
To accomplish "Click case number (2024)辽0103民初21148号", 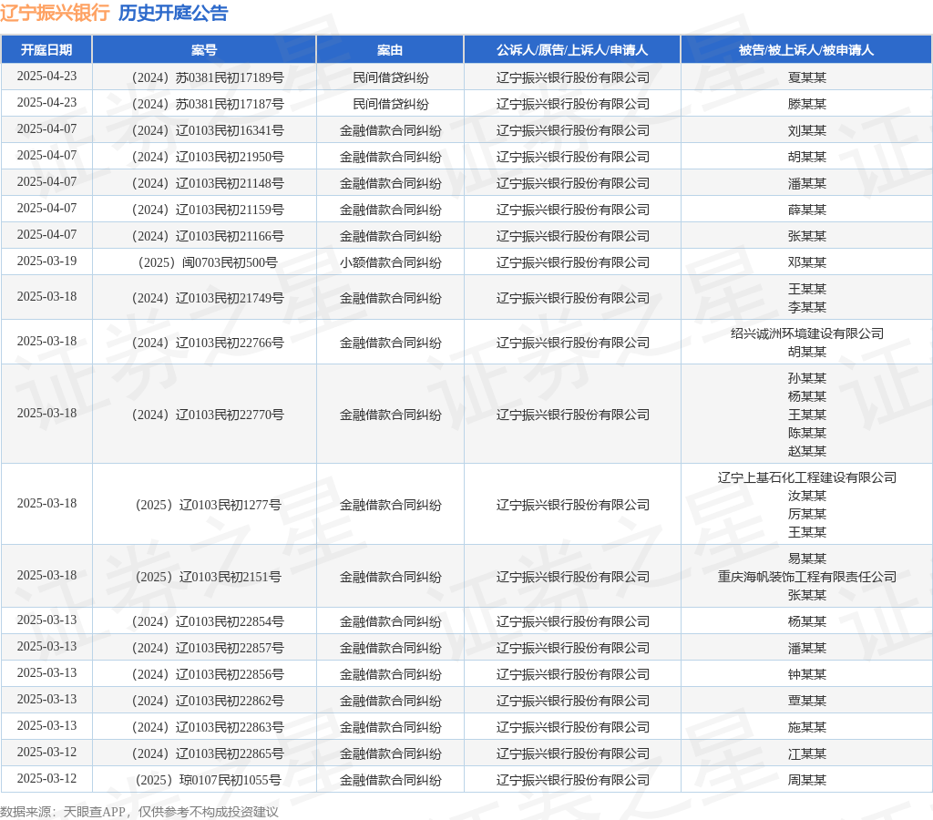I will [x=208, y=183].
